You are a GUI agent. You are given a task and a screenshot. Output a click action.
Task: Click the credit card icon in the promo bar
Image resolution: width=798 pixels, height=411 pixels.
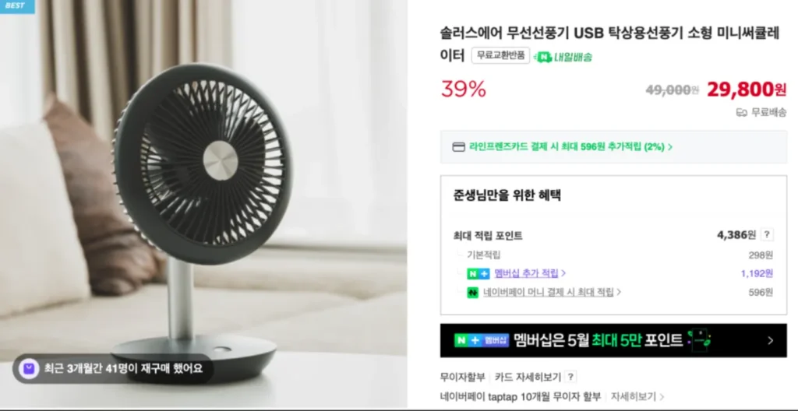click(458, 147)
